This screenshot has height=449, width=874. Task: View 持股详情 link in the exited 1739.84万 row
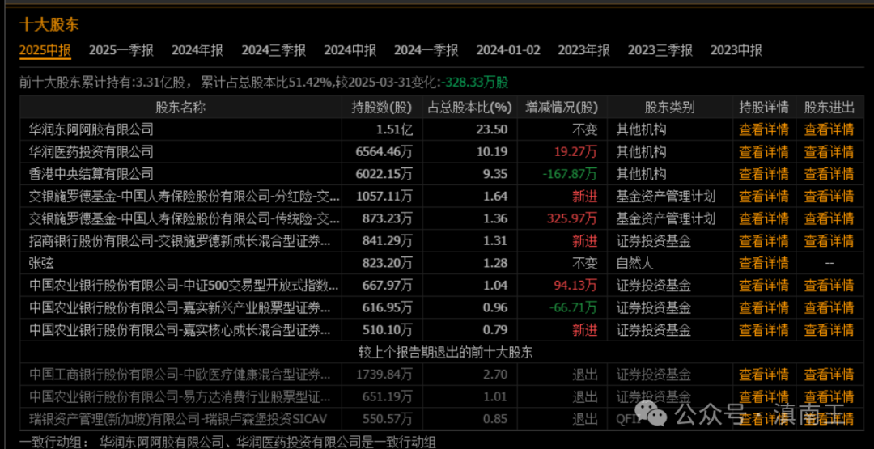tap(764, 375)
